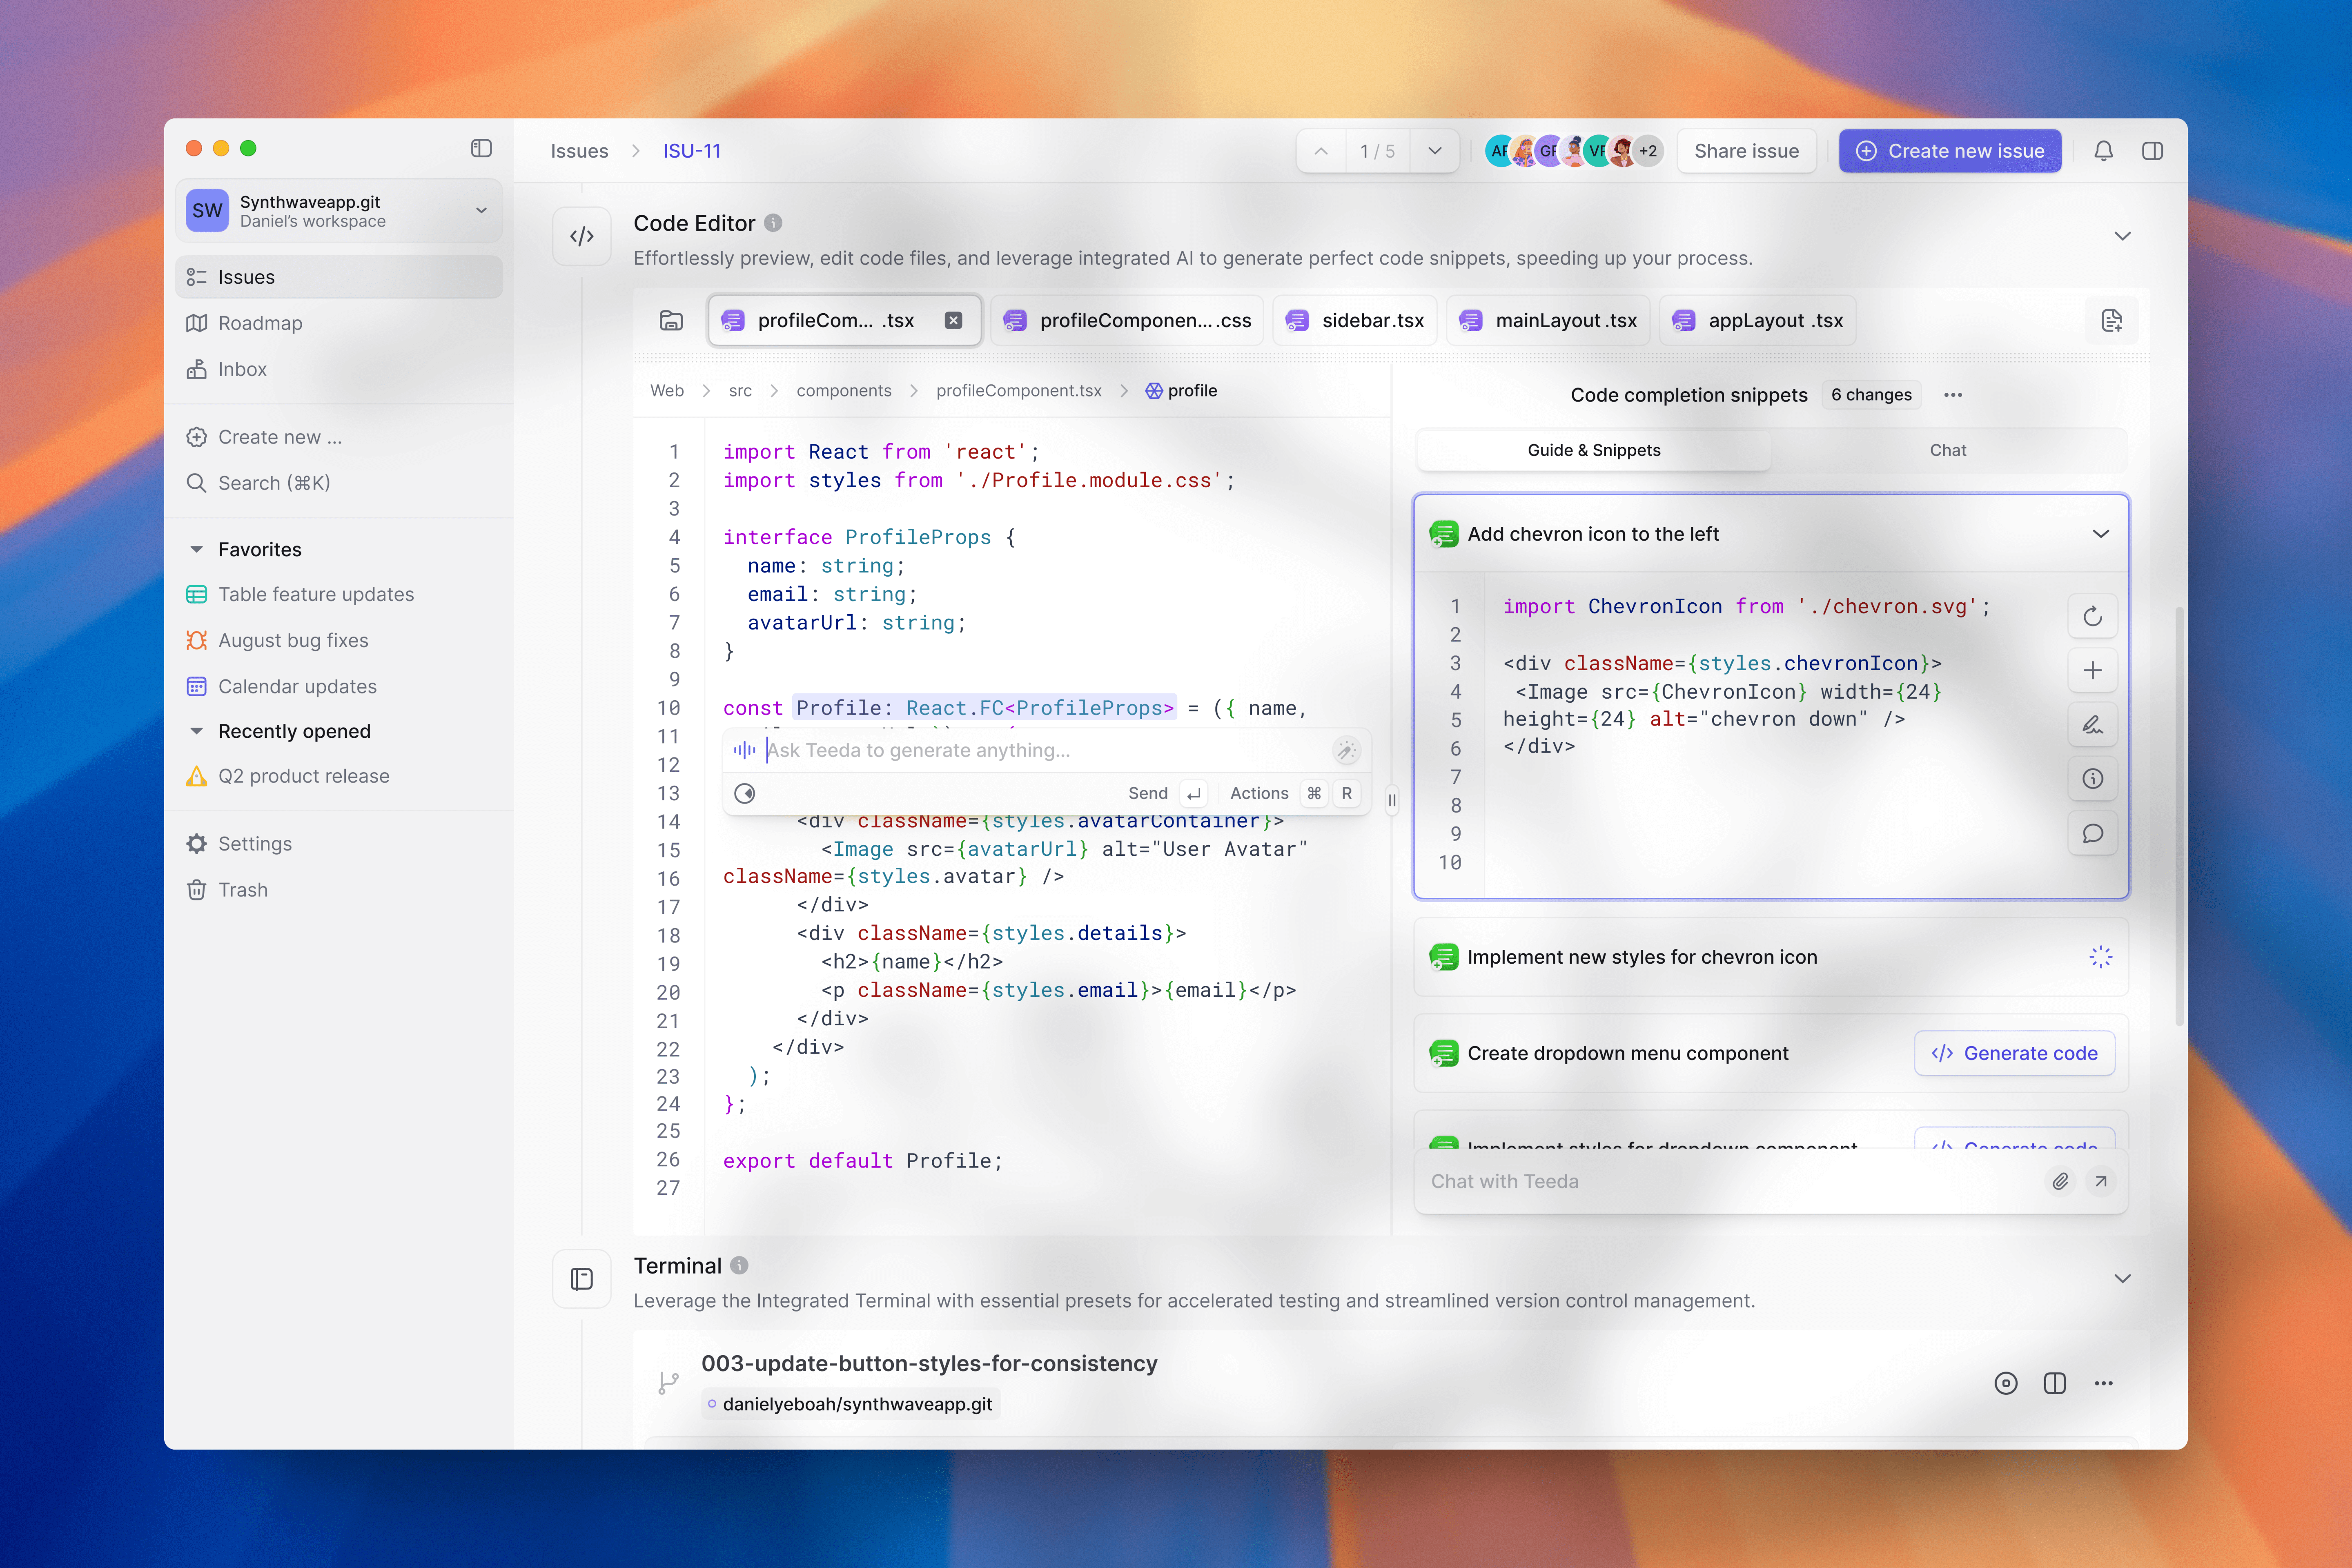Collapse the Code Editor section

coord(2122,236)
